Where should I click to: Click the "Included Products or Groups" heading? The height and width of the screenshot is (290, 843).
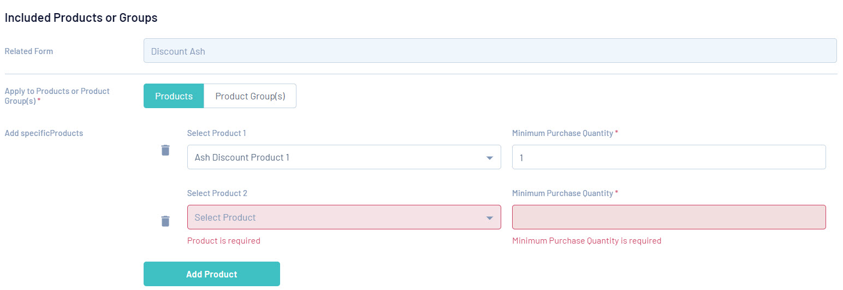81,17
